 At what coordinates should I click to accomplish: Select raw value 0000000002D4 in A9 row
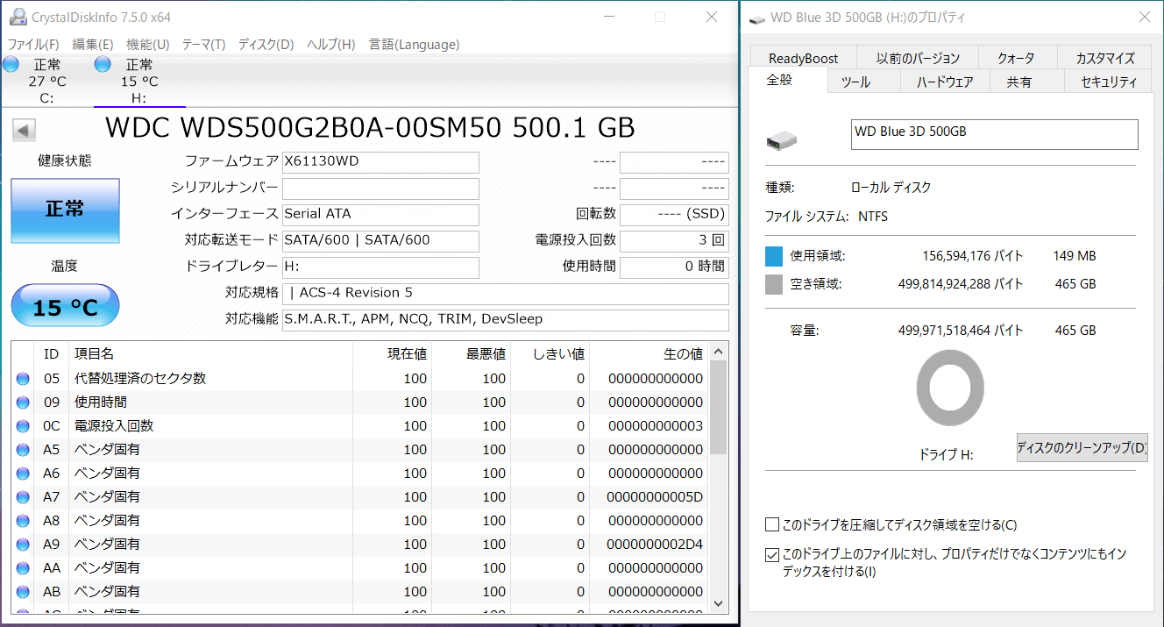[x=655, y=545]
